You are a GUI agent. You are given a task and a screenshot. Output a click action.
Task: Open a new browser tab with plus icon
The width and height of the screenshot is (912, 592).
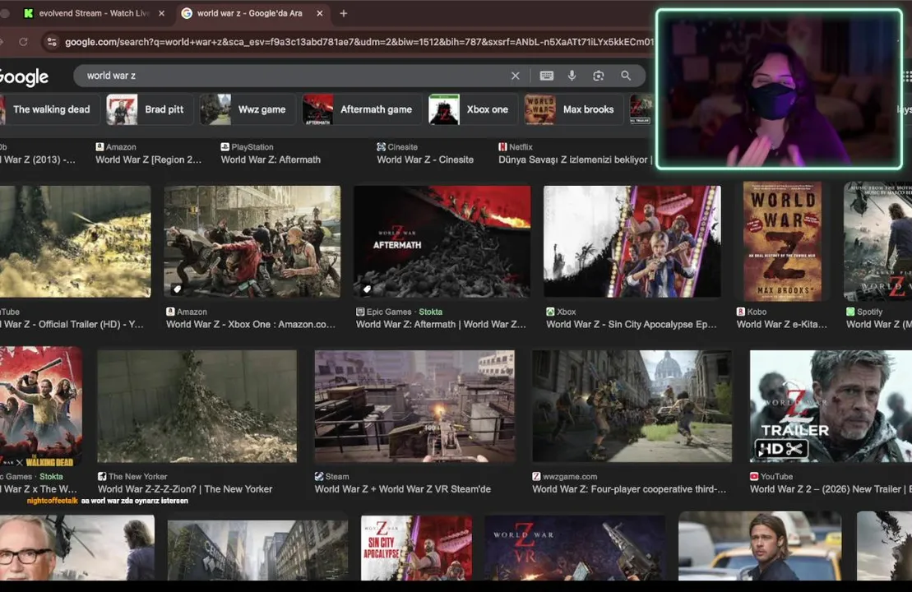coord(344,13)
